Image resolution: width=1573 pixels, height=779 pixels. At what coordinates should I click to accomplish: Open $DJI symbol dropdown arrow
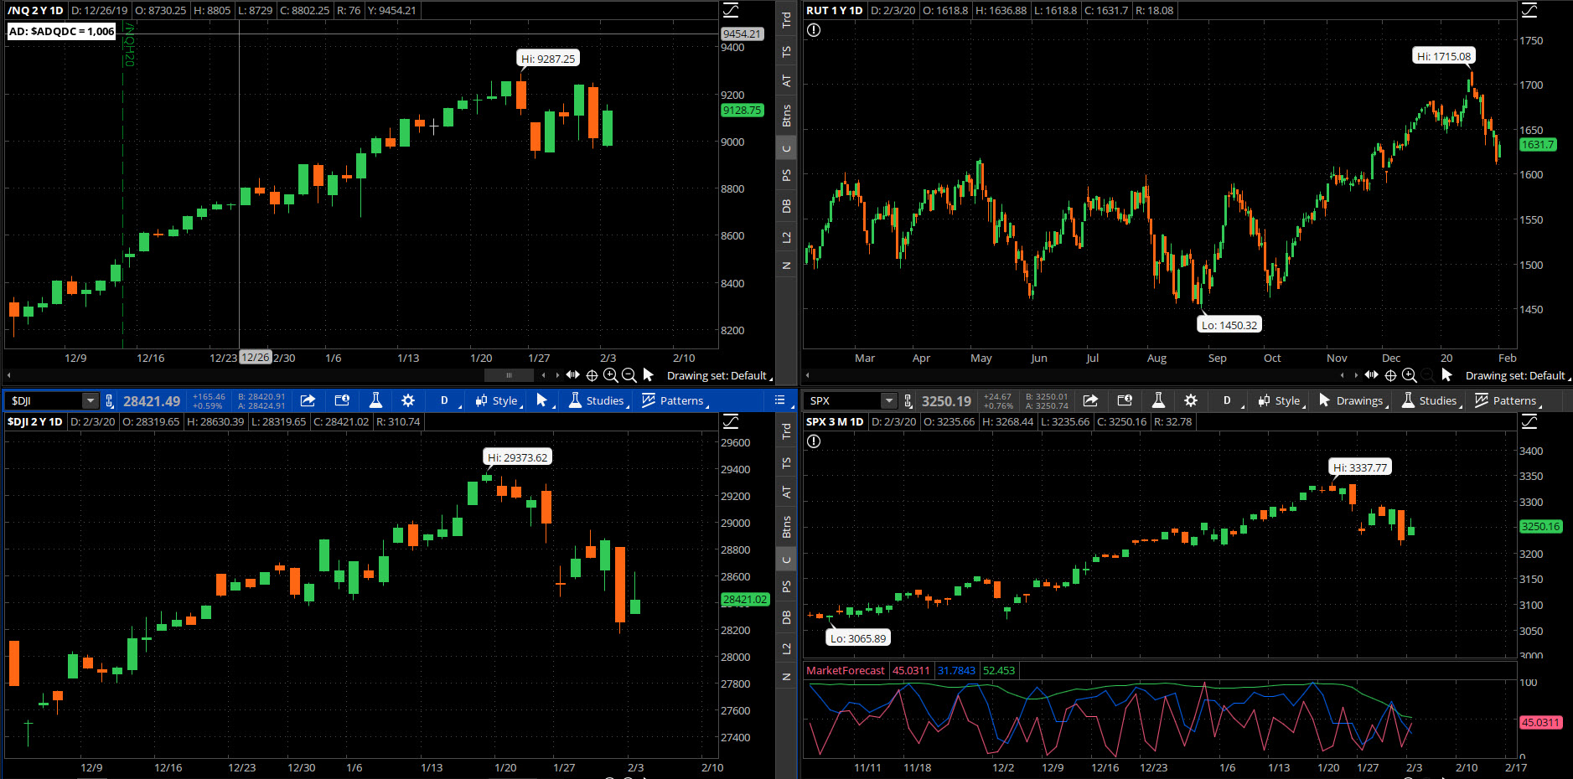(90, 400)
